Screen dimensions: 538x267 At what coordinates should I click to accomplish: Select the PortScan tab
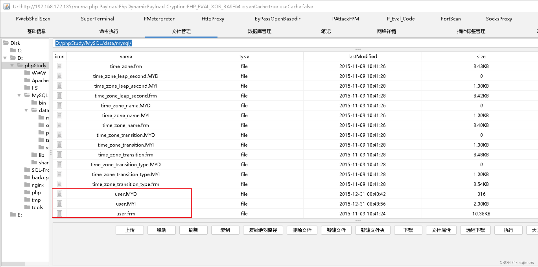tap(450, 19)
